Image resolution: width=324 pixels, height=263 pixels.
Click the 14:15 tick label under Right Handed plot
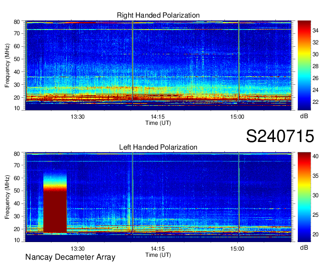157,117
